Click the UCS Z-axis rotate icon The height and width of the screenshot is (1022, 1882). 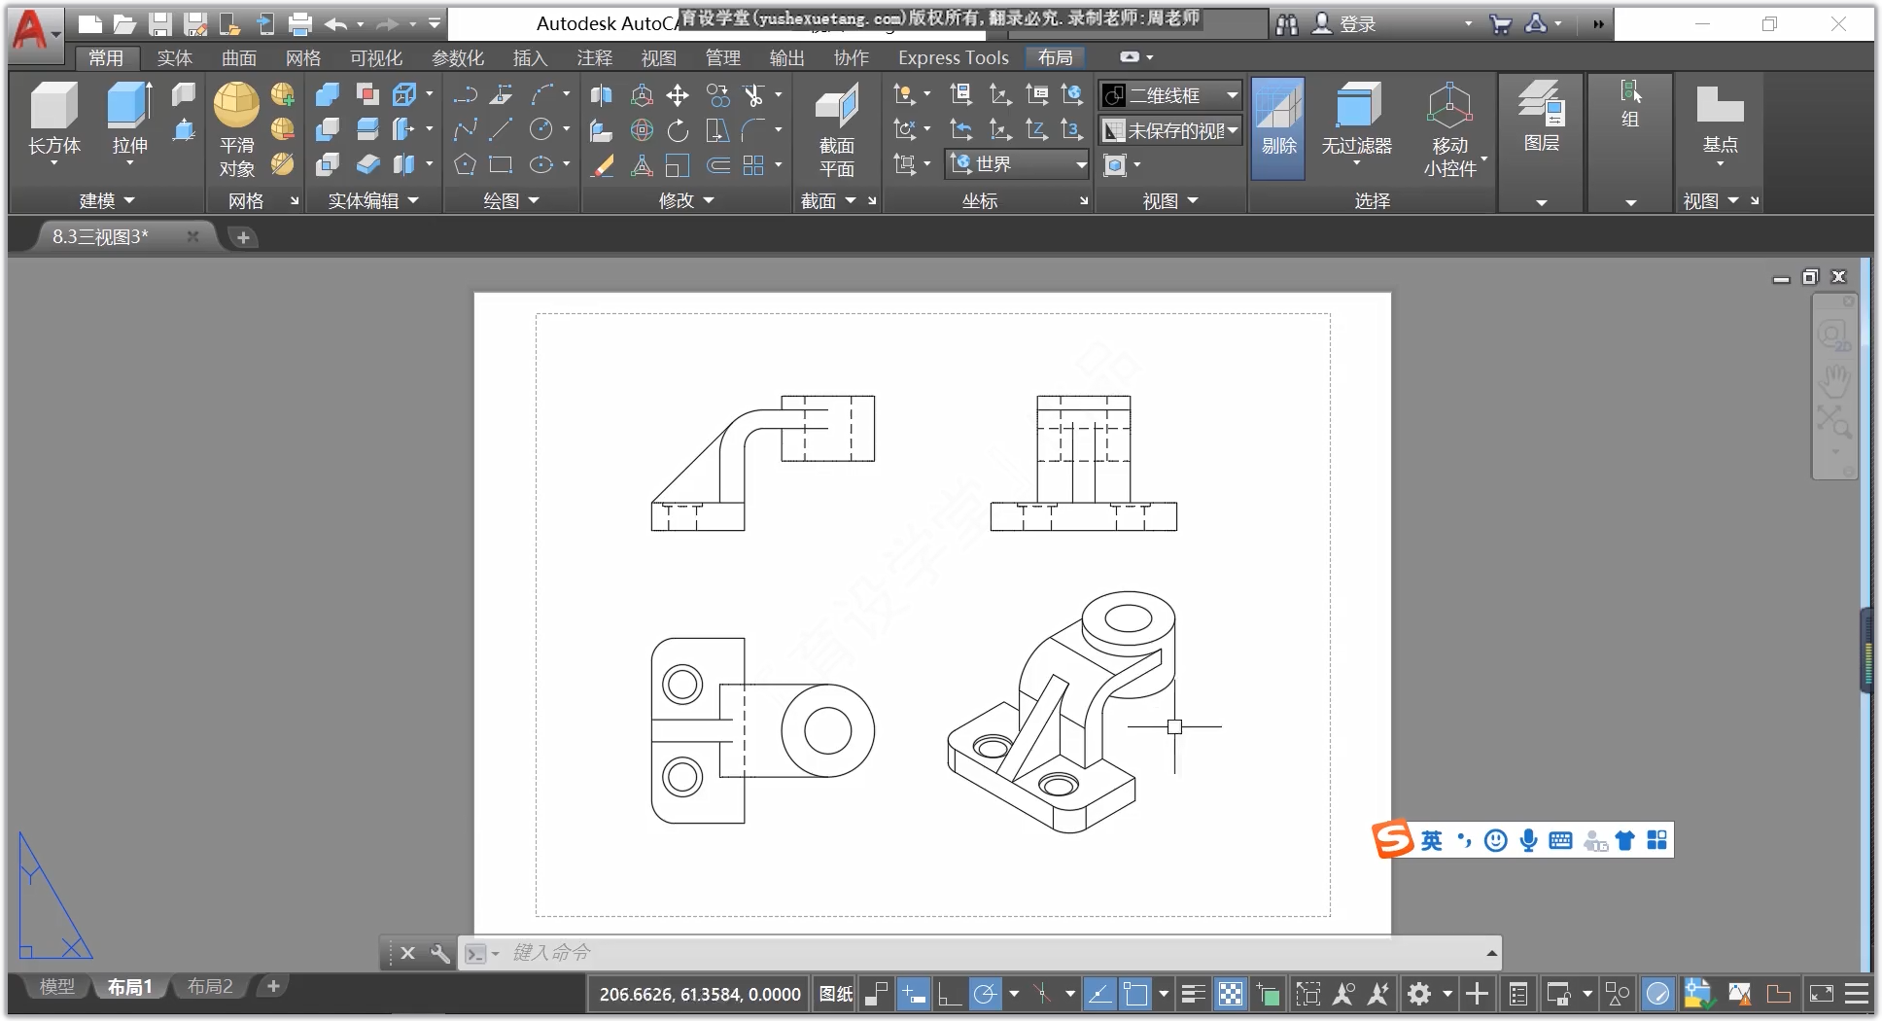(x=1036, y=129)
